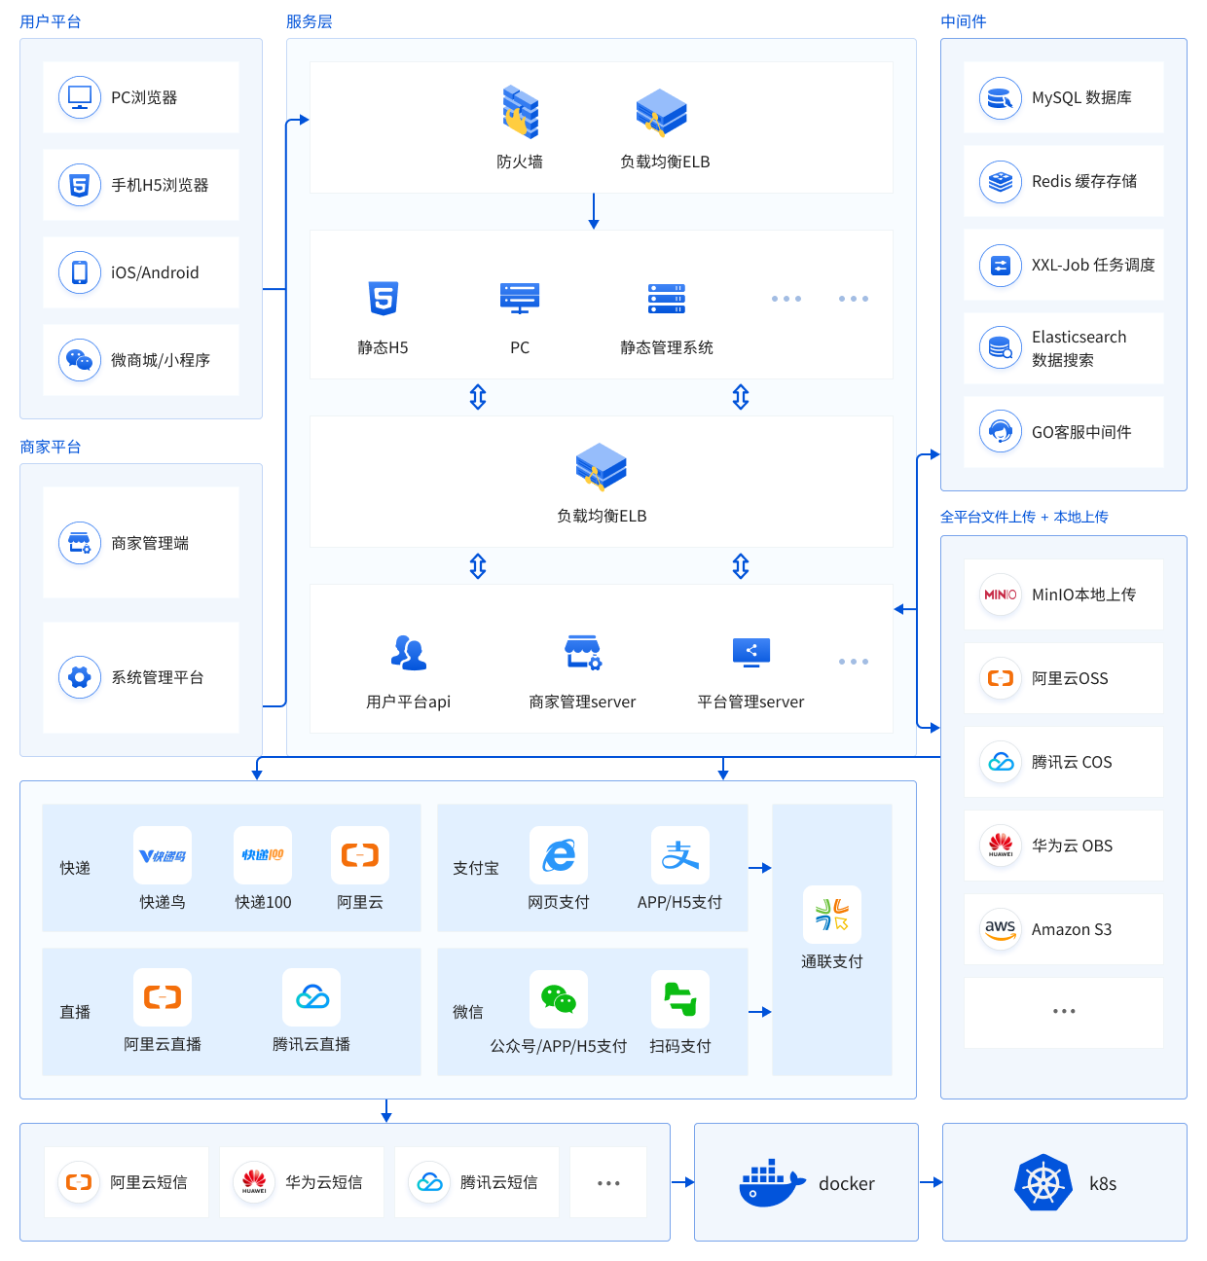
Task: Click the 中间件 section heading
Action: [963, 21]
